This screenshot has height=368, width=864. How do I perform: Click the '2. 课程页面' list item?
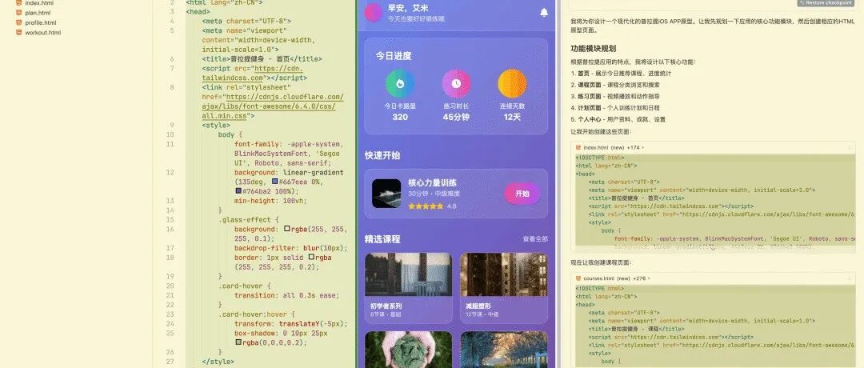click(x=615, y=85)
